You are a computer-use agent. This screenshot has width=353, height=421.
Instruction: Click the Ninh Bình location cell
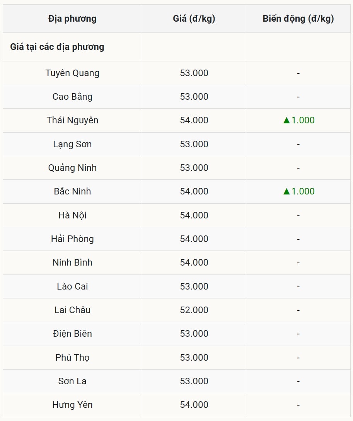click(72, 262)
